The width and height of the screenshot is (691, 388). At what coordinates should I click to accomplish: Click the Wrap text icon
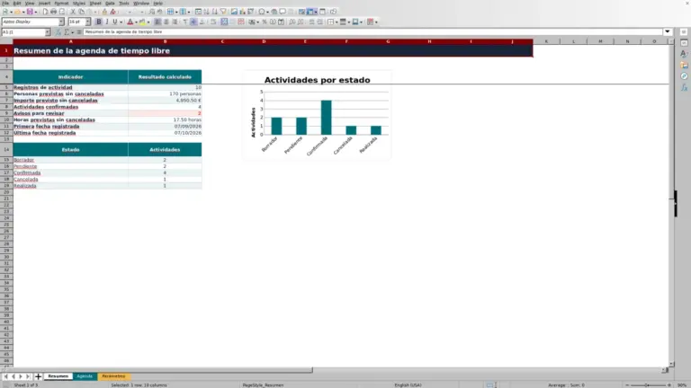tap(213, 22)
